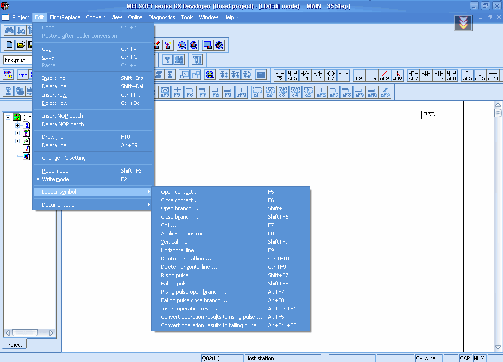This screenshot has height=362, width=503.
Task: Click the orange double-chevron icon at top right
Action: tap(463, 23)
